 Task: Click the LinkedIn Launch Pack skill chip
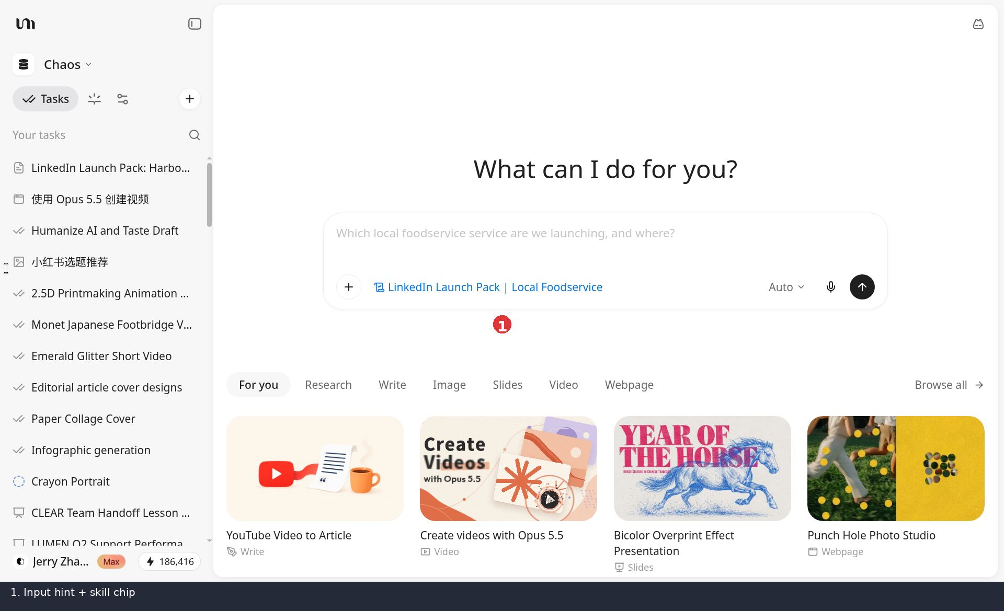coord(488,287)
